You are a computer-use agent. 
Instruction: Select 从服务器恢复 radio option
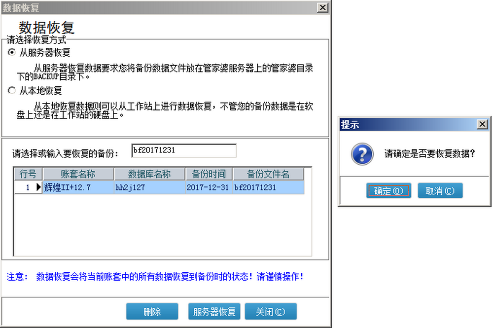tap(12, 52)
